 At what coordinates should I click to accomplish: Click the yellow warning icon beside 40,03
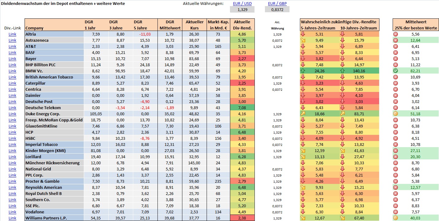click(x=395, y=218)
